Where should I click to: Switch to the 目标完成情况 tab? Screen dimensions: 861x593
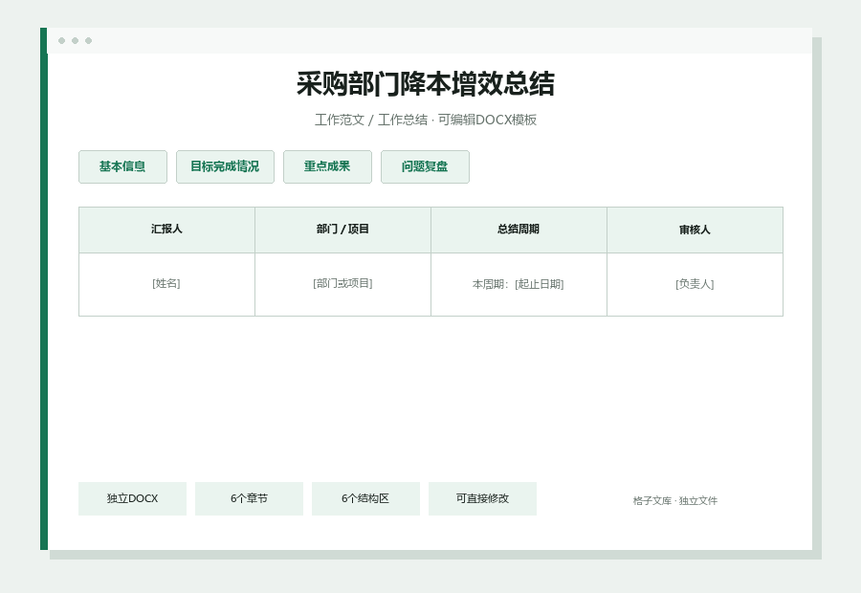pyautogui.click(x=225, y=167)
